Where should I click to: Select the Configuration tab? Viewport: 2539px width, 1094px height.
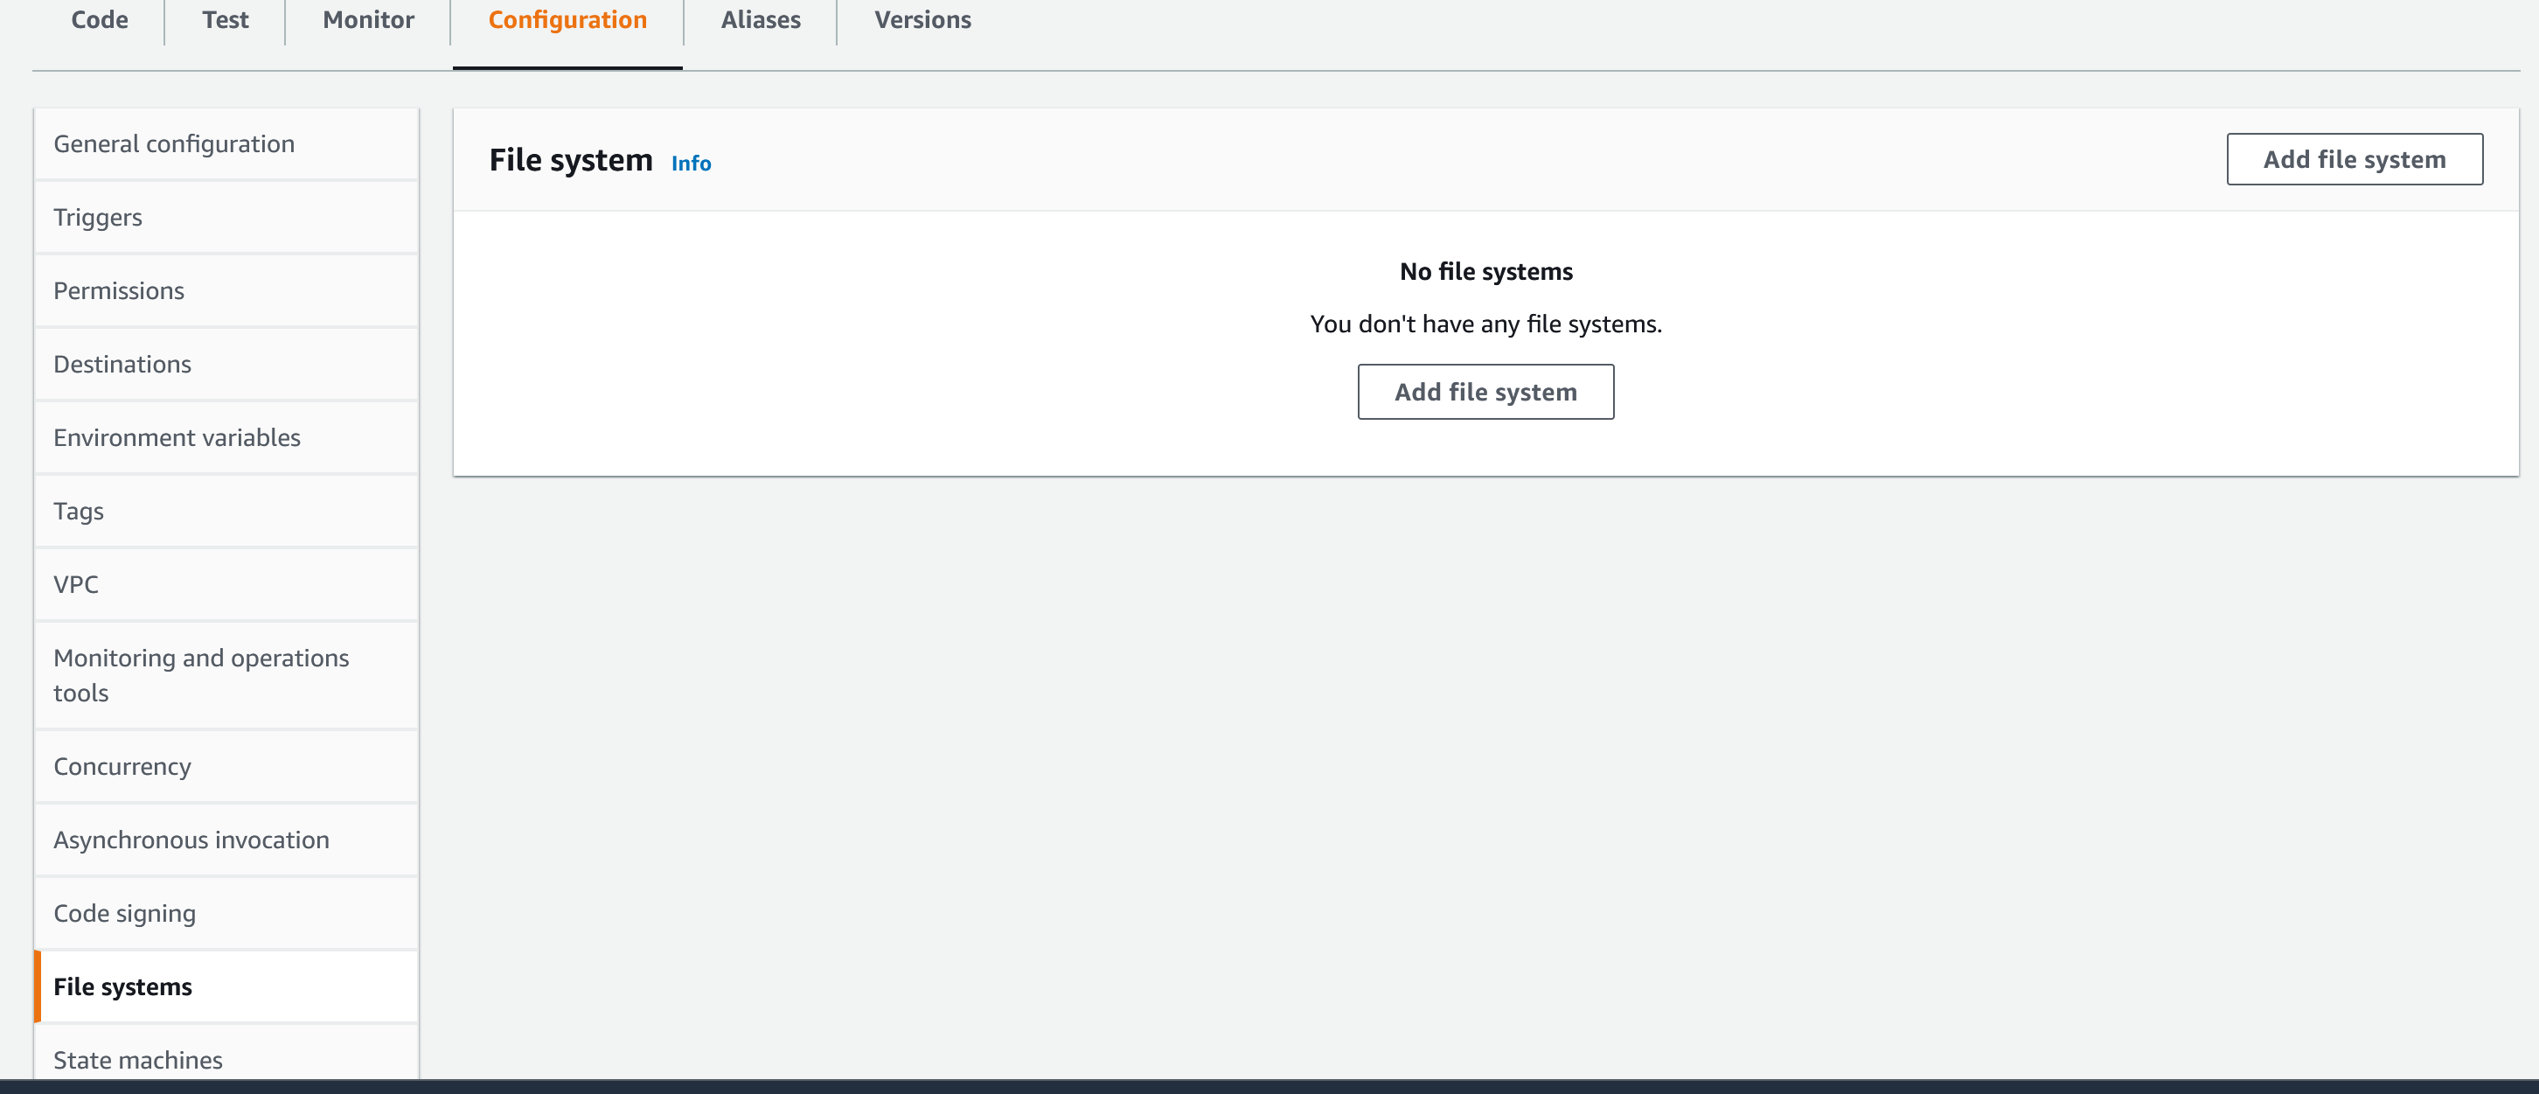click(x=567, y=21)
